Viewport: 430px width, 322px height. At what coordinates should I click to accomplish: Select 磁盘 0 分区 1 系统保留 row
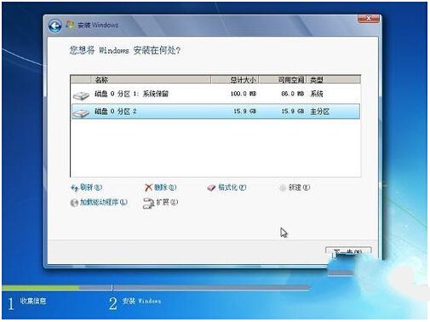[x=215, y=94]
